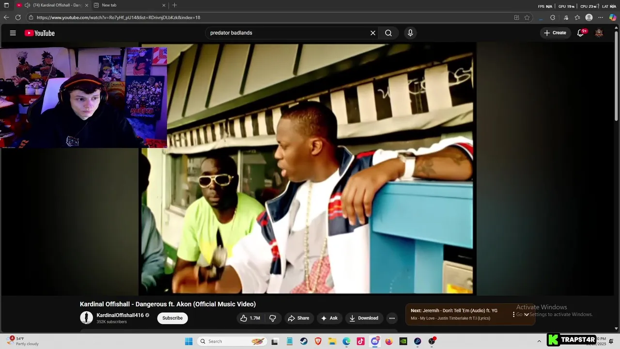Open the app available icon in address bar
Image resolution: width=620 pixels, height=349 pixels.
click(x=516, y=17)
